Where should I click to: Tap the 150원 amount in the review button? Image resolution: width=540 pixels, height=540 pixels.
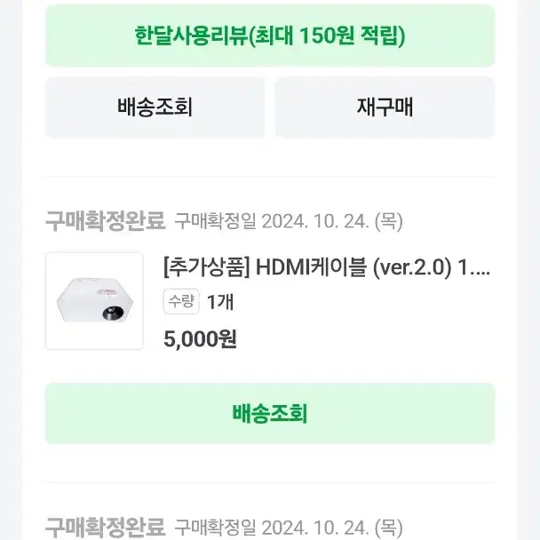(328, 36)
